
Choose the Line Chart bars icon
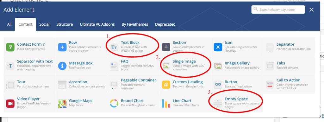pos(166,104)
